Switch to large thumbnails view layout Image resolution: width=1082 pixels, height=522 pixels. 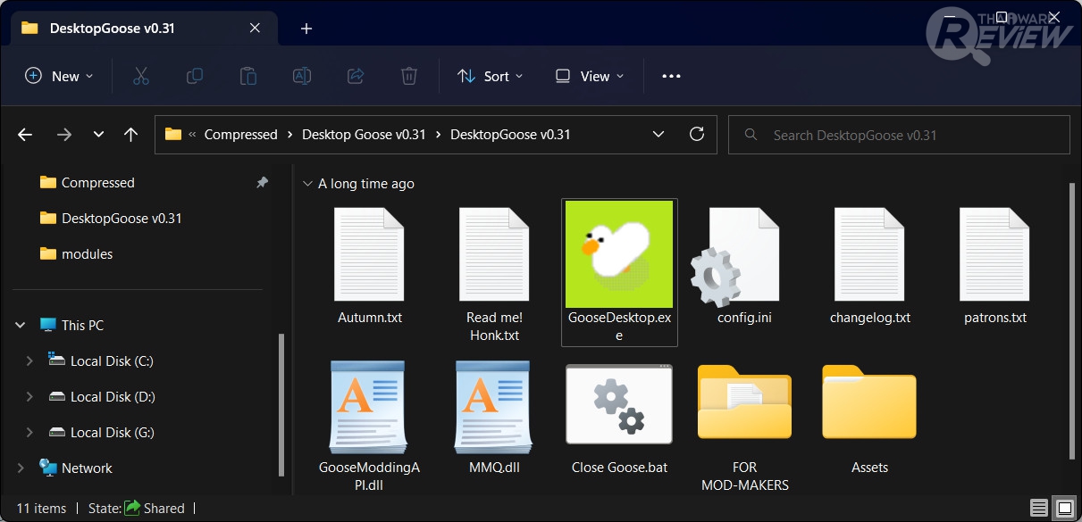1063,508
